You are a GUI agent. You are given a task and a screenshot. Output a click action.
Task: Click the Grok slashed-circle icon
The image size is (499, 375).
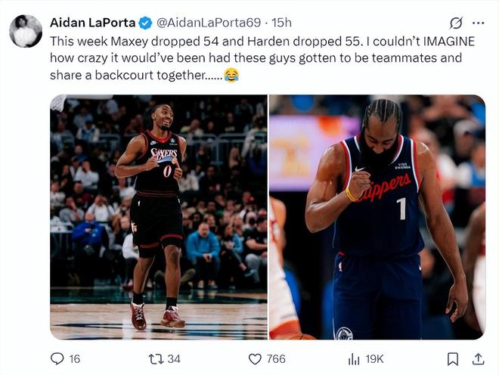456,23
